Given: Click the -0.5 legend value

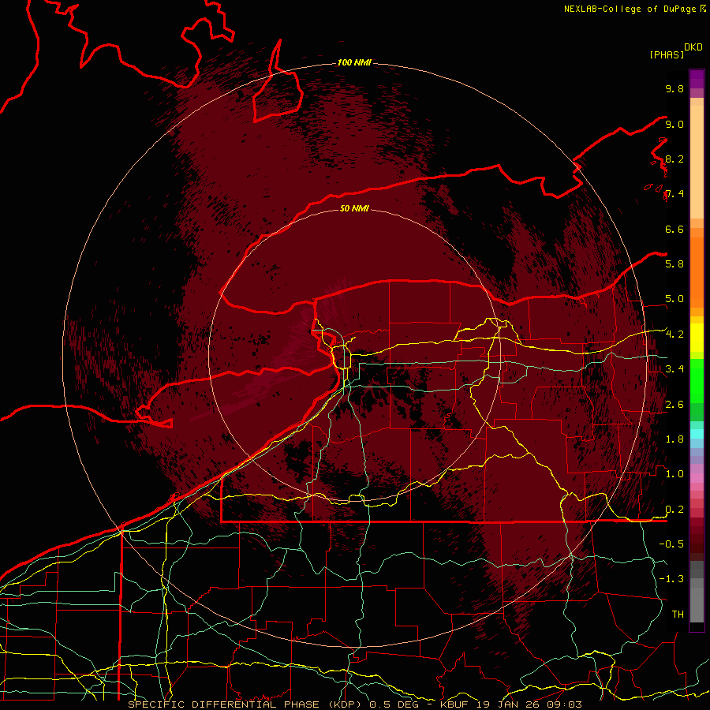Looking at the screenshot, I should 671,544.
